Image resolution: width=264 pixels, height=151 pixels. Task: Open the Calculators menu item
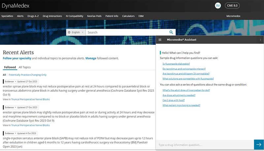(x=128, y=16)
